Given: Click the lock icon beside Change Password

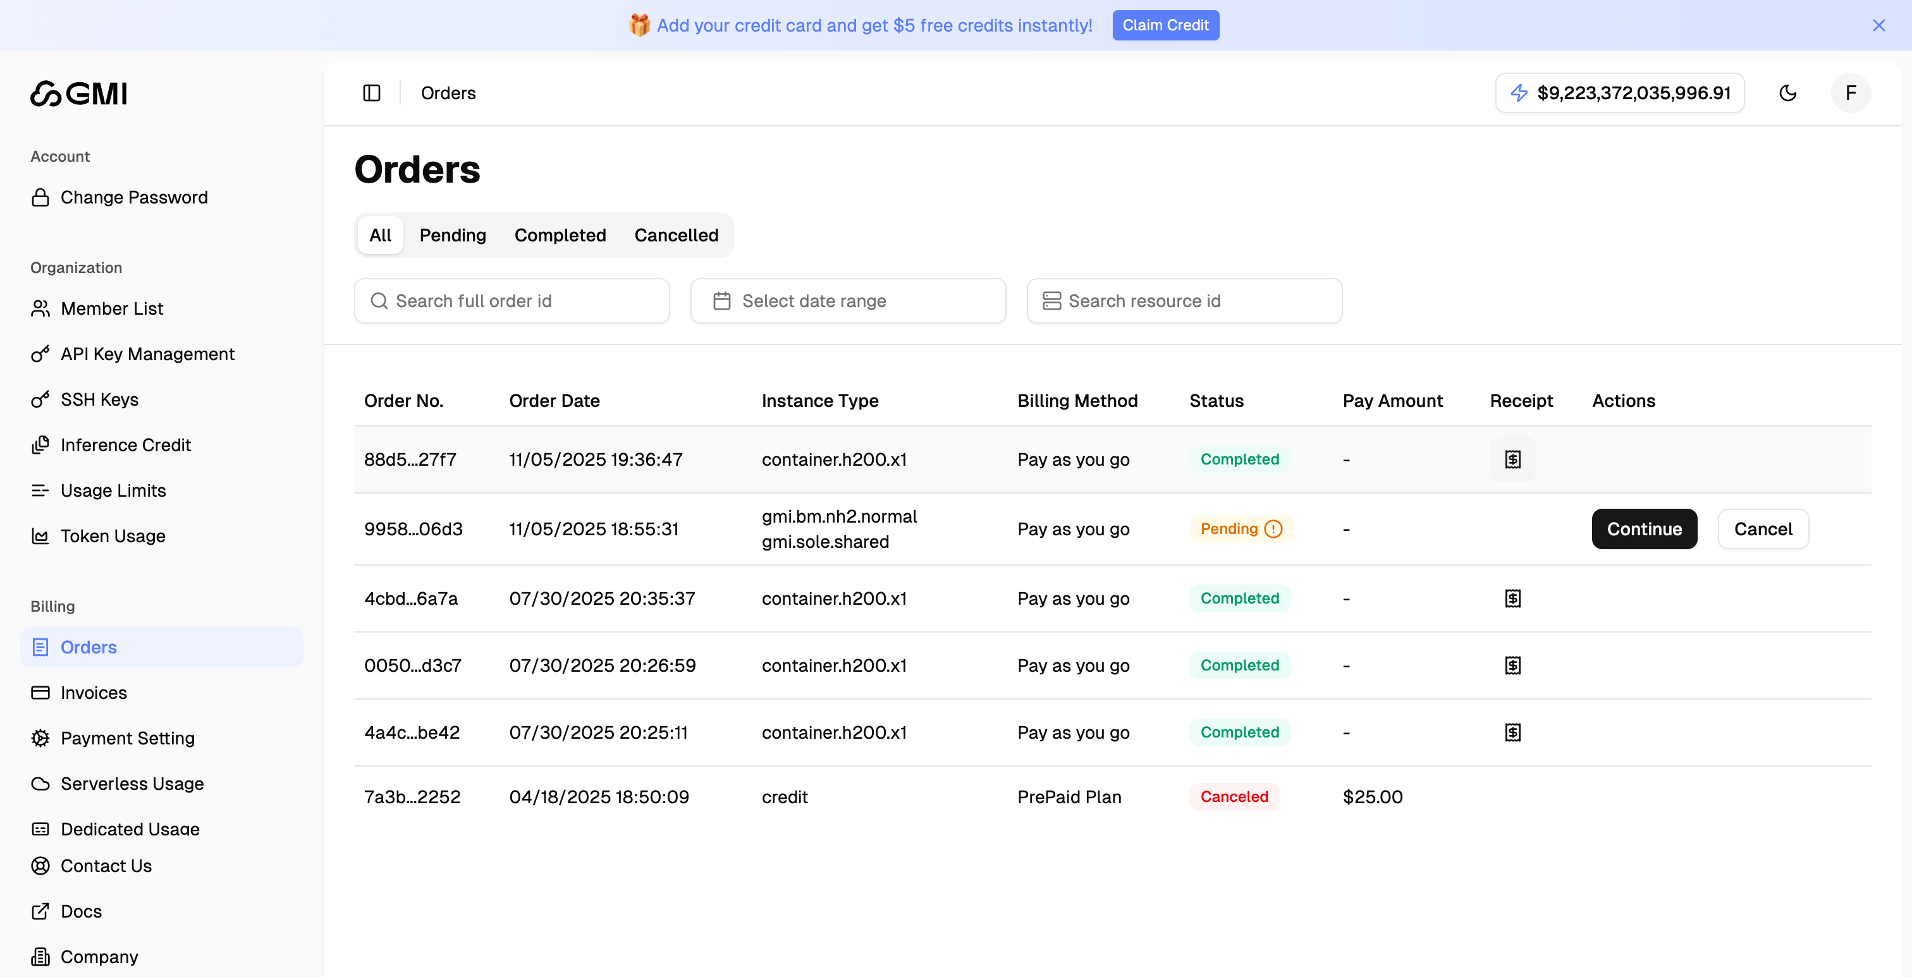Looking at the screenshot, I should click(x=41, y=197).
